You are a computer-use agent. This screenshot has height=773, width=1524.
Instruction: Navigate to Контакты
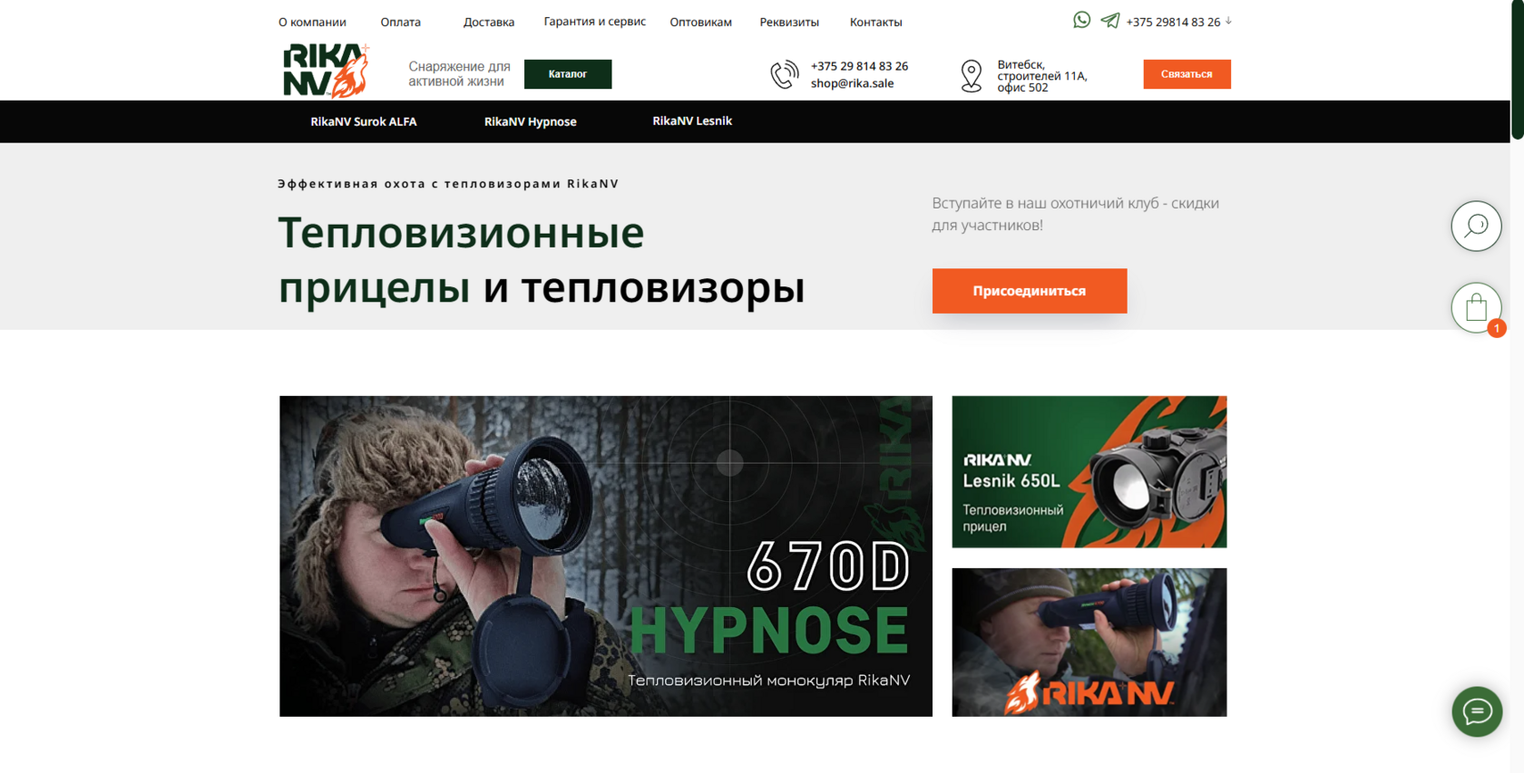[x=875, y=22]
